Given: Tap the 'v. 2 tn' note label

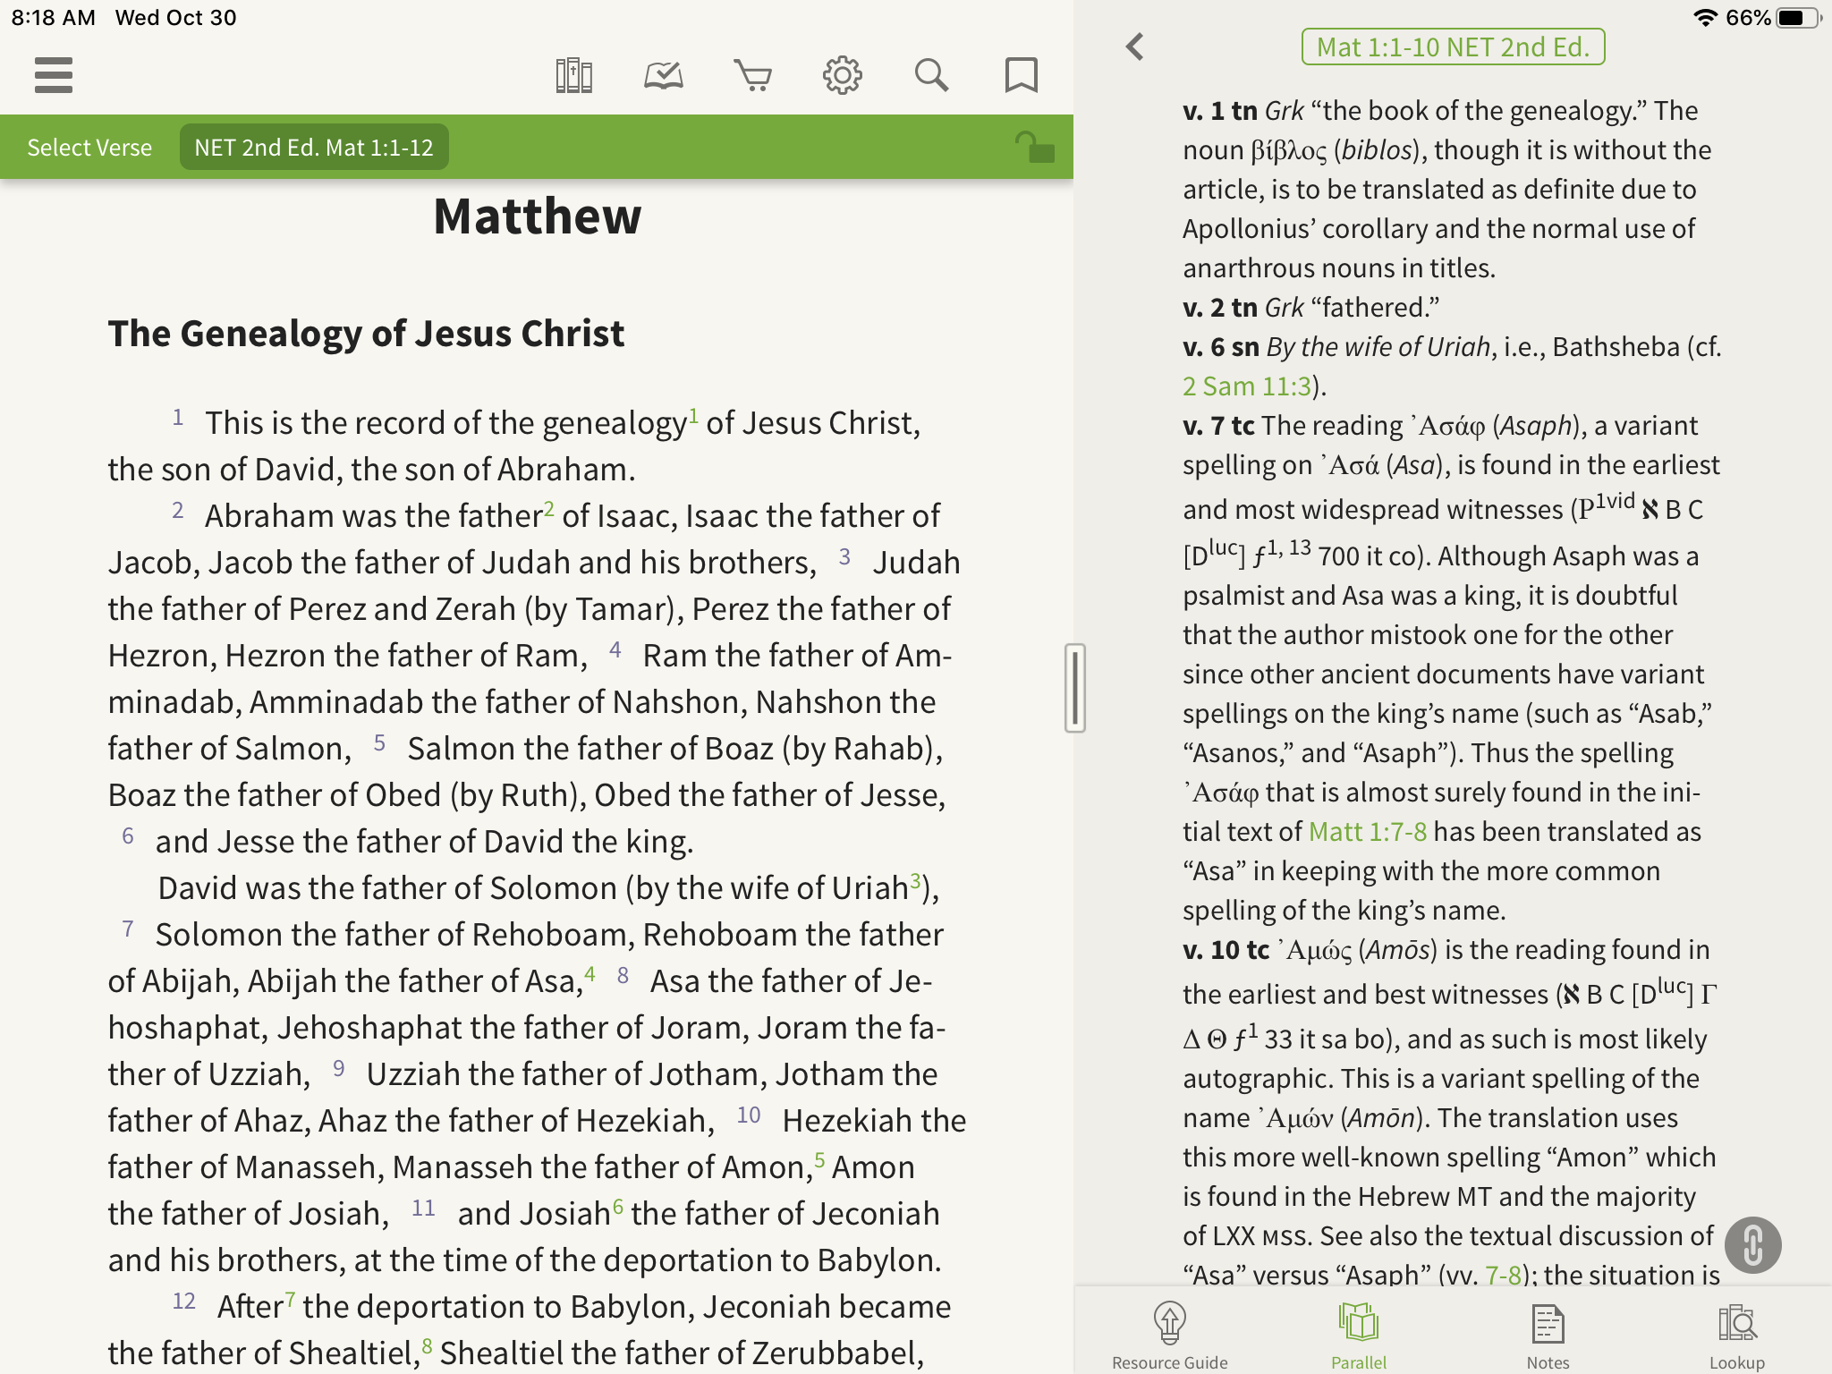Looking at the screenshot, I should click(1220, 308).
